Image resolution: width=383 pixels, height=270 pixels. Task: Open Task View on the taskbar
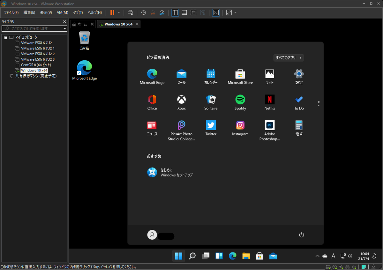pyautogui.click(x=206, y=256)
